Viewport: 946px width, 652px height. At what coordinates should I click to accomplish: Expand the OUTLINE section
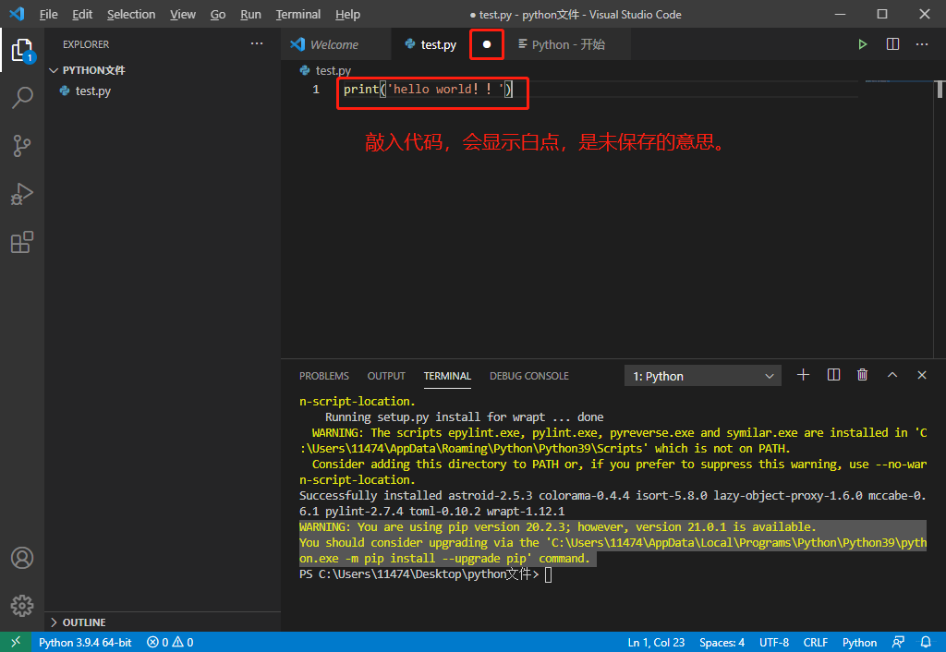click(x=83, y=622)
